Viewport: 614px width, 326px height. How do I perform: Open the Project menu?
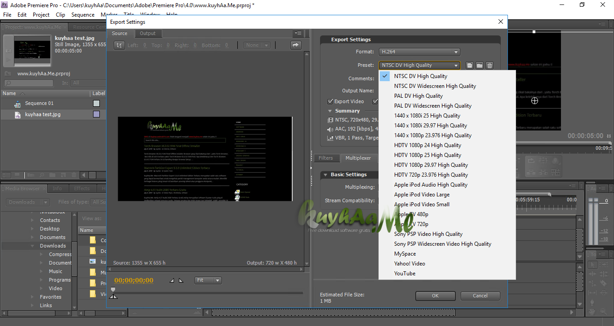pos(41,15)
